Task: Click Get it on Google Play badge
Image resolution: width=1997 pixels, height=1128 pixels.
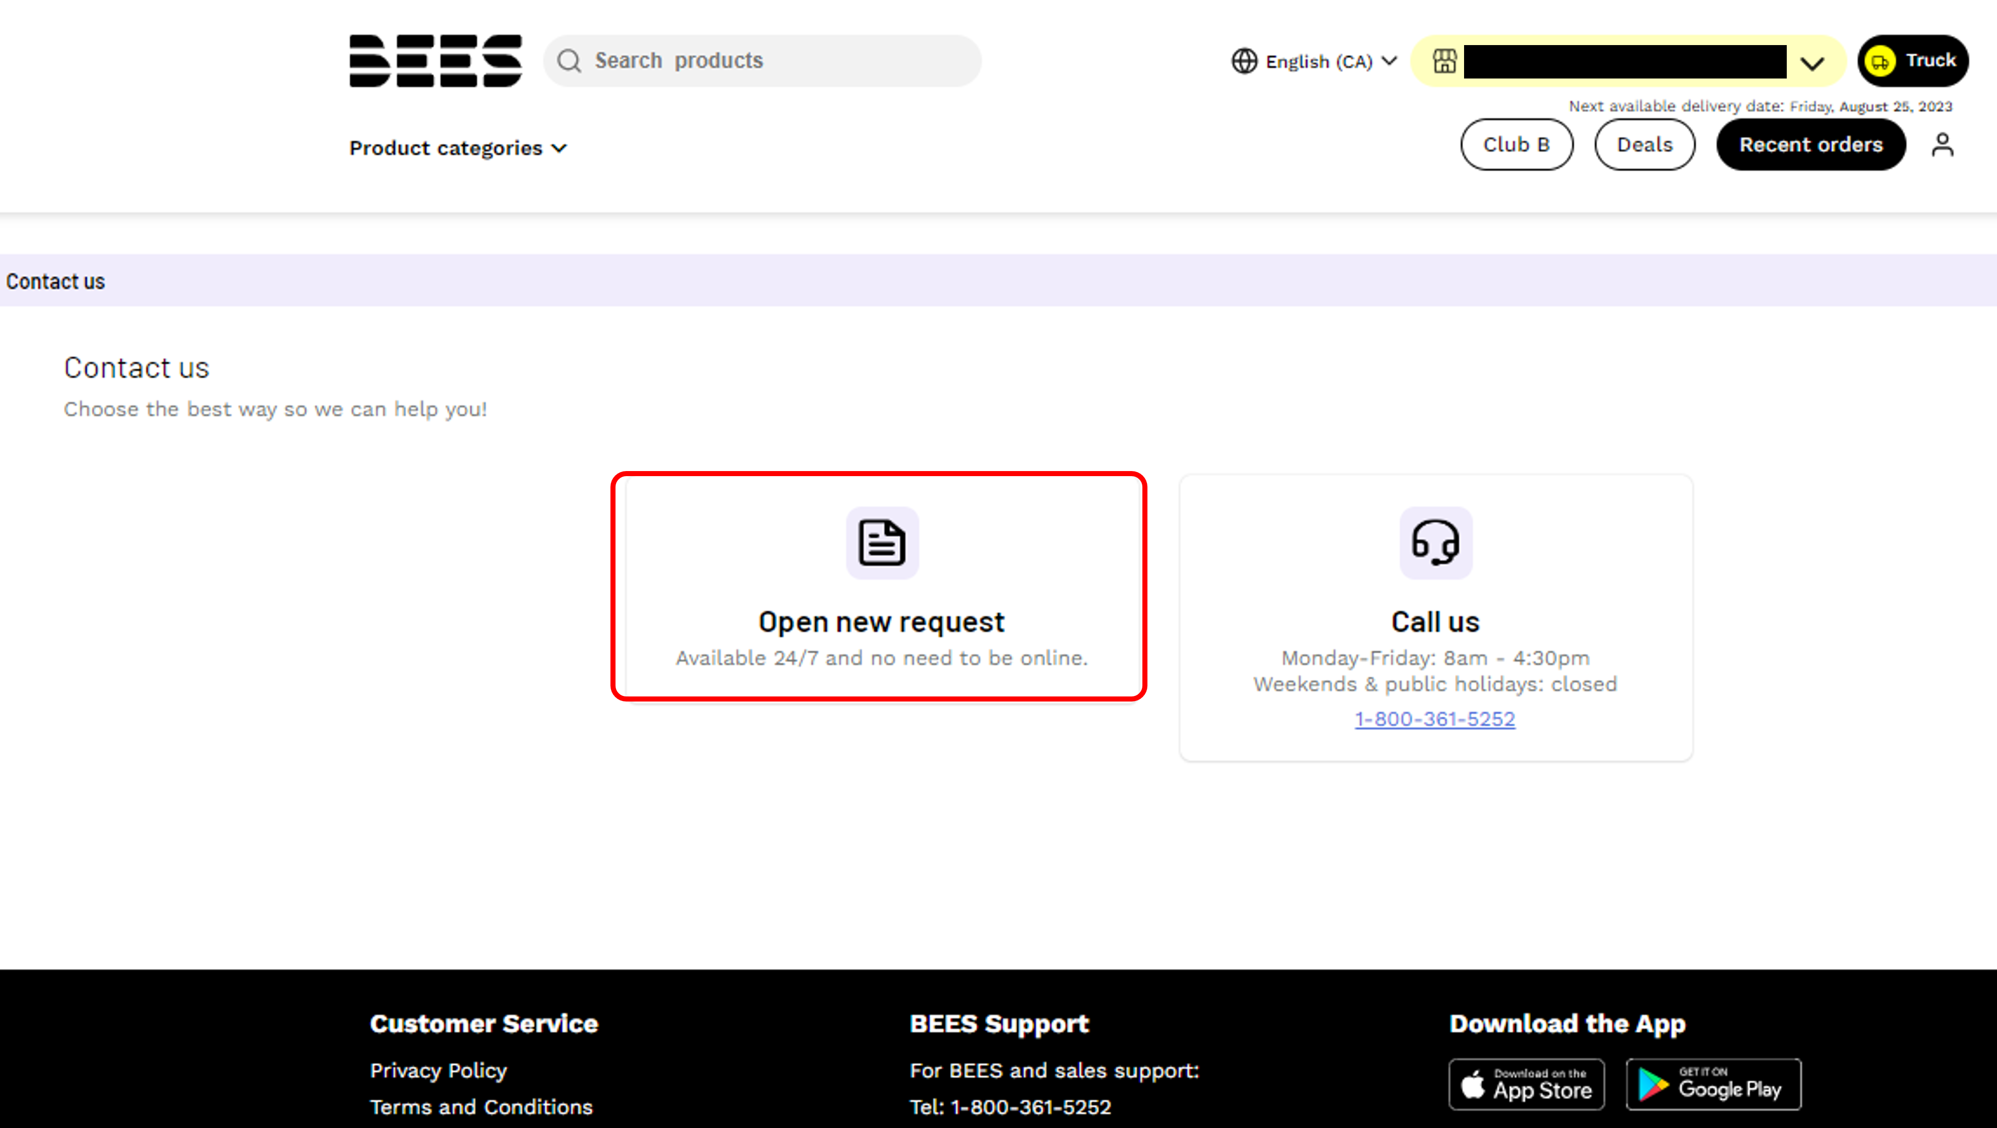Action: point(1714,1084)
